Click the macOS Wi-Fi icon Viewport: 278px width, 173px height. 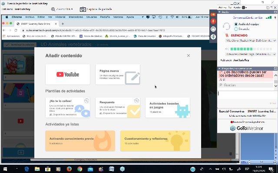tap(172, 17)
